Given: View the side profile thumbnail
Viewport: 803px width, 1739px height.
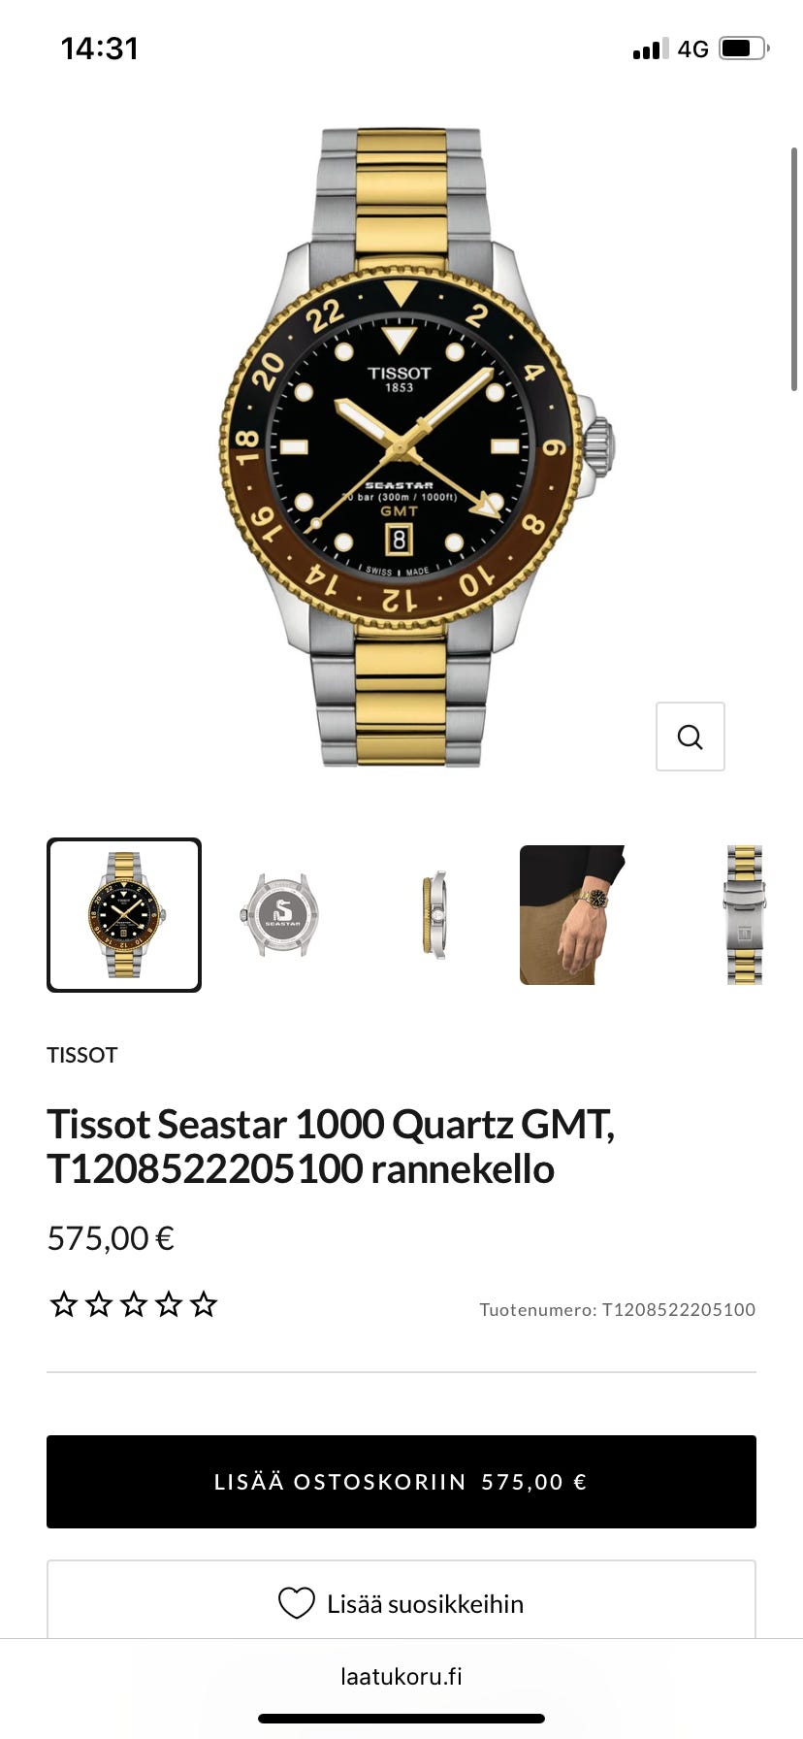Looking at the screenshot, I should click(434, 915).
